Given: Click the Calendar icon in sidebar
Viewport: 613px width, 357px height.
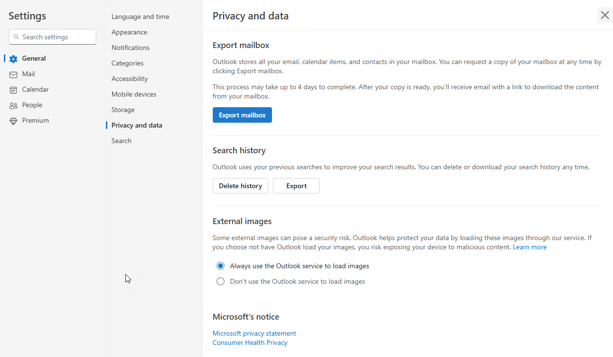Looking at the screenshot, I should tap(13, 90).
